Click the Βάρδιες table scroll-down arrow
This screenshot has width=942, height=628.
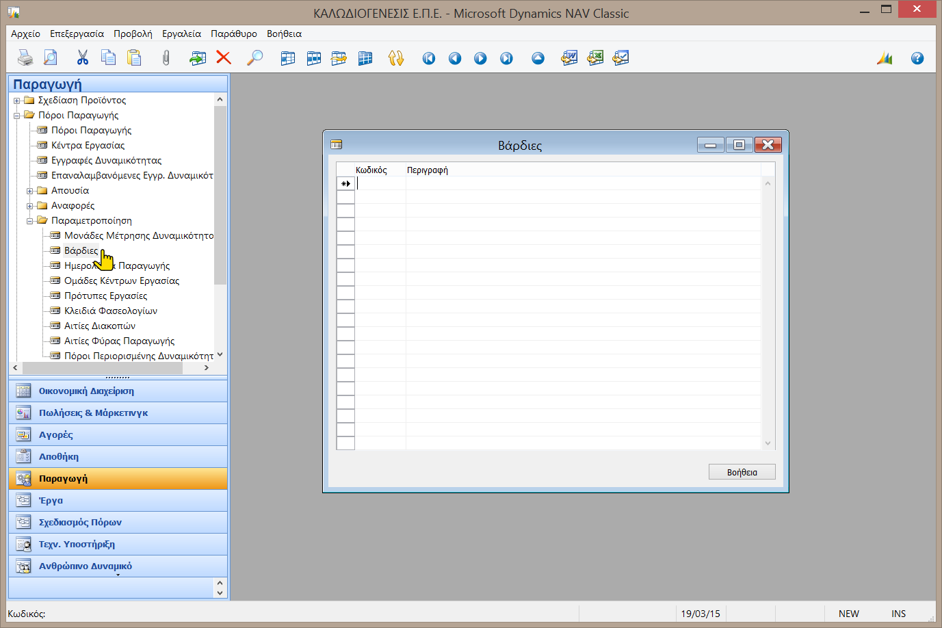point(768,443)
